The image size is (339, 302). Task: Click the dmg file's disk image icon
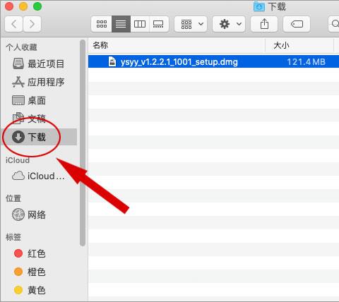pyautogui.click(x=112, y=62)
